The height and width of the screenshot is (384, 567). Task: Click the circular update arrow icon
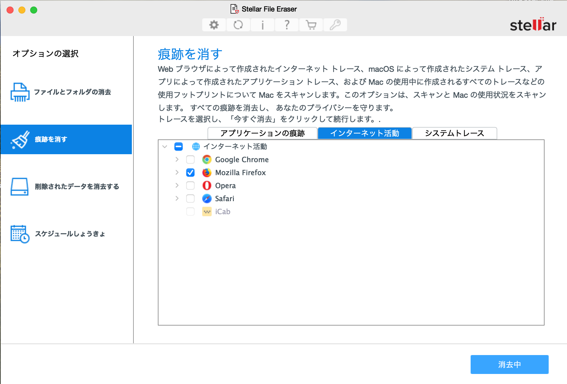click(x=238, y=25)
